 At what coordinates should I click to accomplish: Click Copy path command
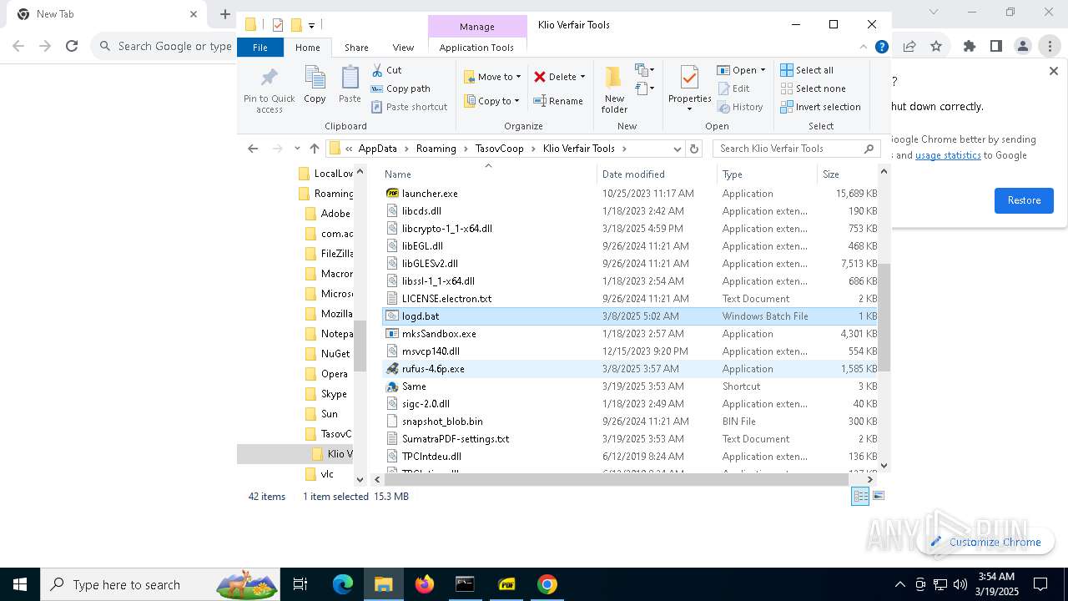pyautogui.click(x=400, y=88)
